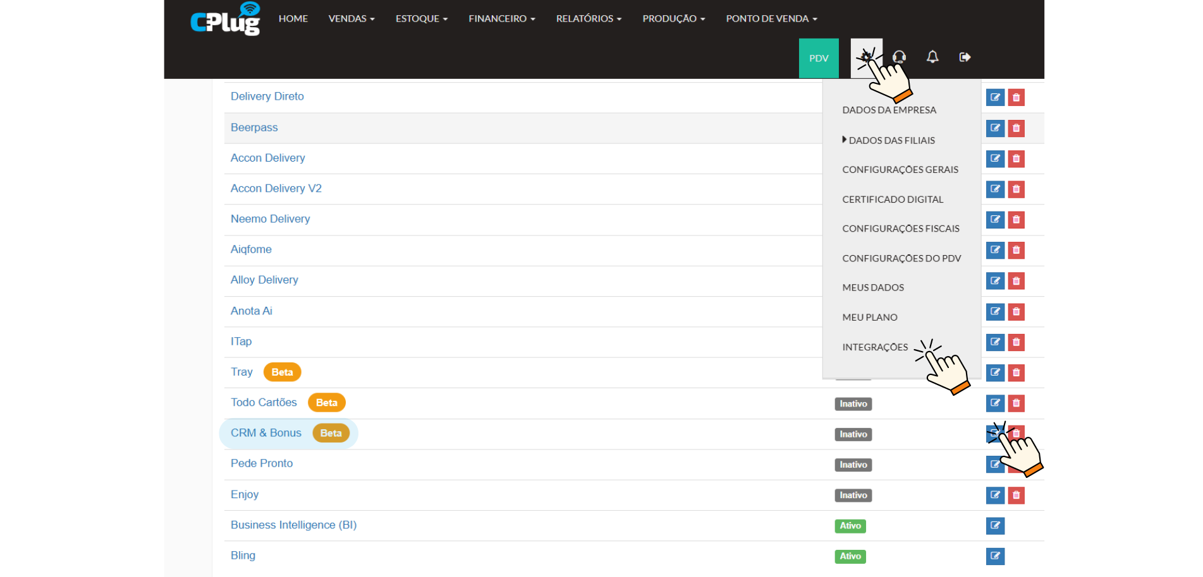
Task: Open the PONTO DE VENDA dropdown
Action: pos(772,19)
